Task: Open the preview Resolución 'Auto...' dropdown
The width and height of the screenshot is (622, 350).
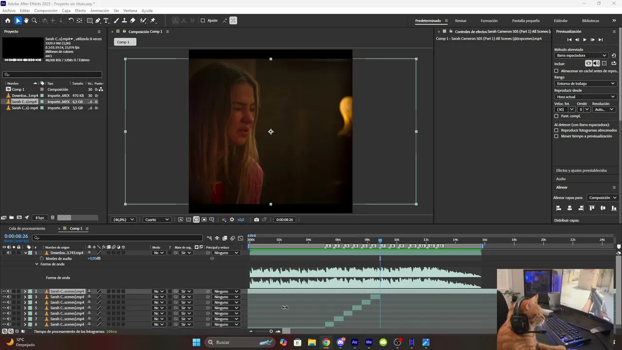Action: (604, 109)
